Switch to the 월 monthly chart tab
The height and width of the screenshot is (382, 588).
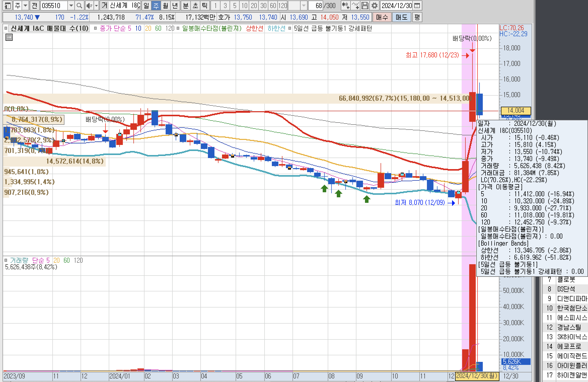tap(165, 6)
